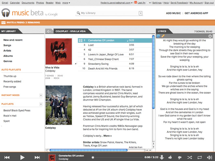
Task: Open the Viva la Vida album cover
Action: click(x=59, y=51)
